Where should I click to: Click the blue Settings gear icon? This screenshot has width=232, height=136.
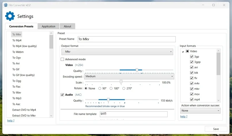click(x=10, y=16)
